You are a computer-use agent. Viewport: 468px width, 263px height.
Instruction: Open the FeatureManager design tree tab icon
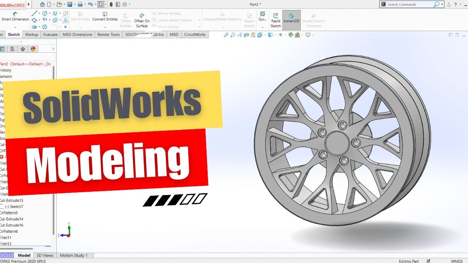coord(2,49)
